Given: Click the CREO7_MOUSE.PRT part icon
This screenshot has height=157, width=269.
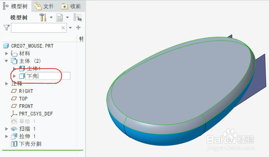Looking at the screenshot, I should click(6, 46).
